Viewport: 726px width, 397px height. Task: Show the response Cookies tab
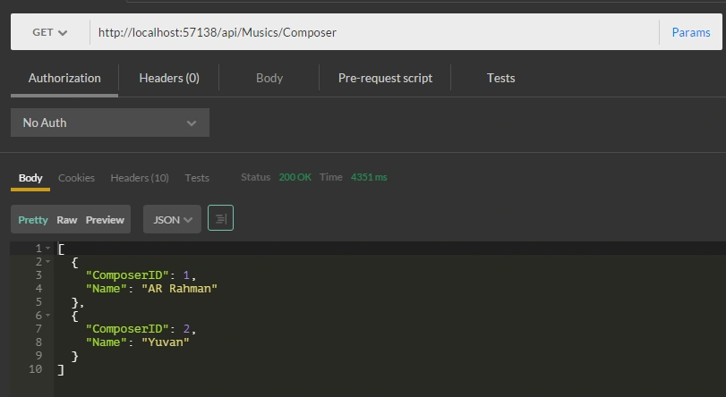(x=76, y=178)
